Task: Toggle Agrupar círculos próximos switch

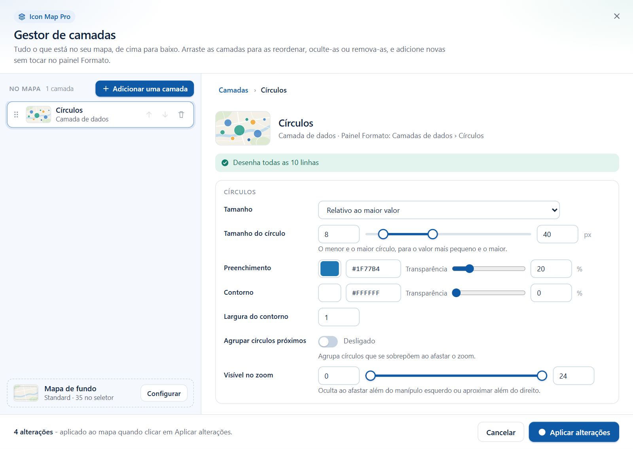Action: tap(328, 341)
